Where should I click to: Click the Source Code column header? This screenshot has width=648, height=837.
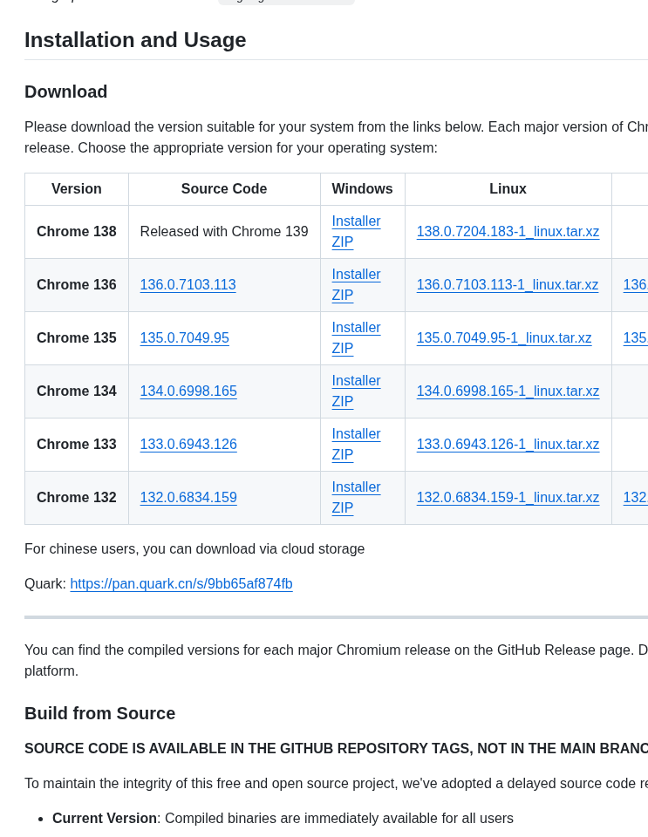[224, 189]
